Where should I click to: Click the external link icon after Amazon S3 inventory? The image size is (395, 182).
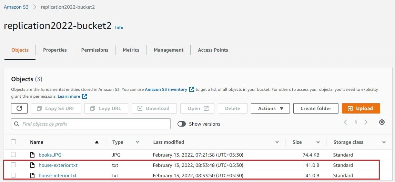(192, 89)
